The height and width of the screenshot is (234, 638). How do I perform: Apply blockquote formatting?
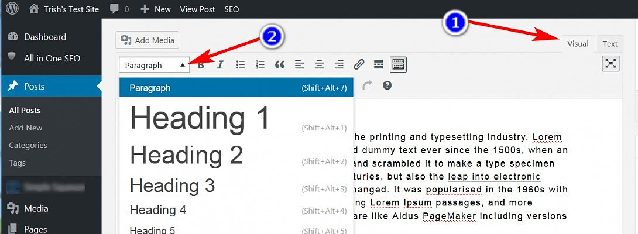pos(280,64)
